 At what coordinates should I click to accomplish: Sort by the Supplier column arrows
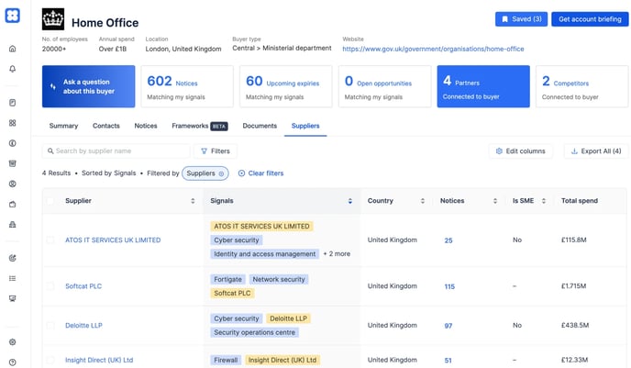click(x=193, y=201)
